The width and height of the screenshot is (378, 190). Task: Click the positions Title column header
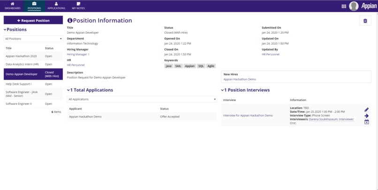pos(9,48)
